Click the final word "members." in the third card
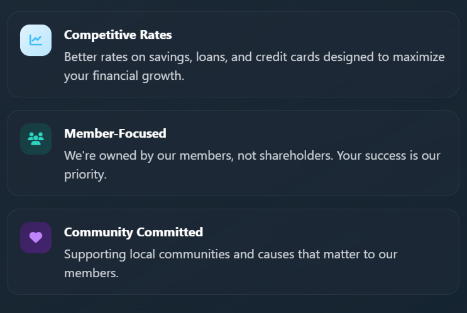467x313 pixels. click(x=91, y=273)
